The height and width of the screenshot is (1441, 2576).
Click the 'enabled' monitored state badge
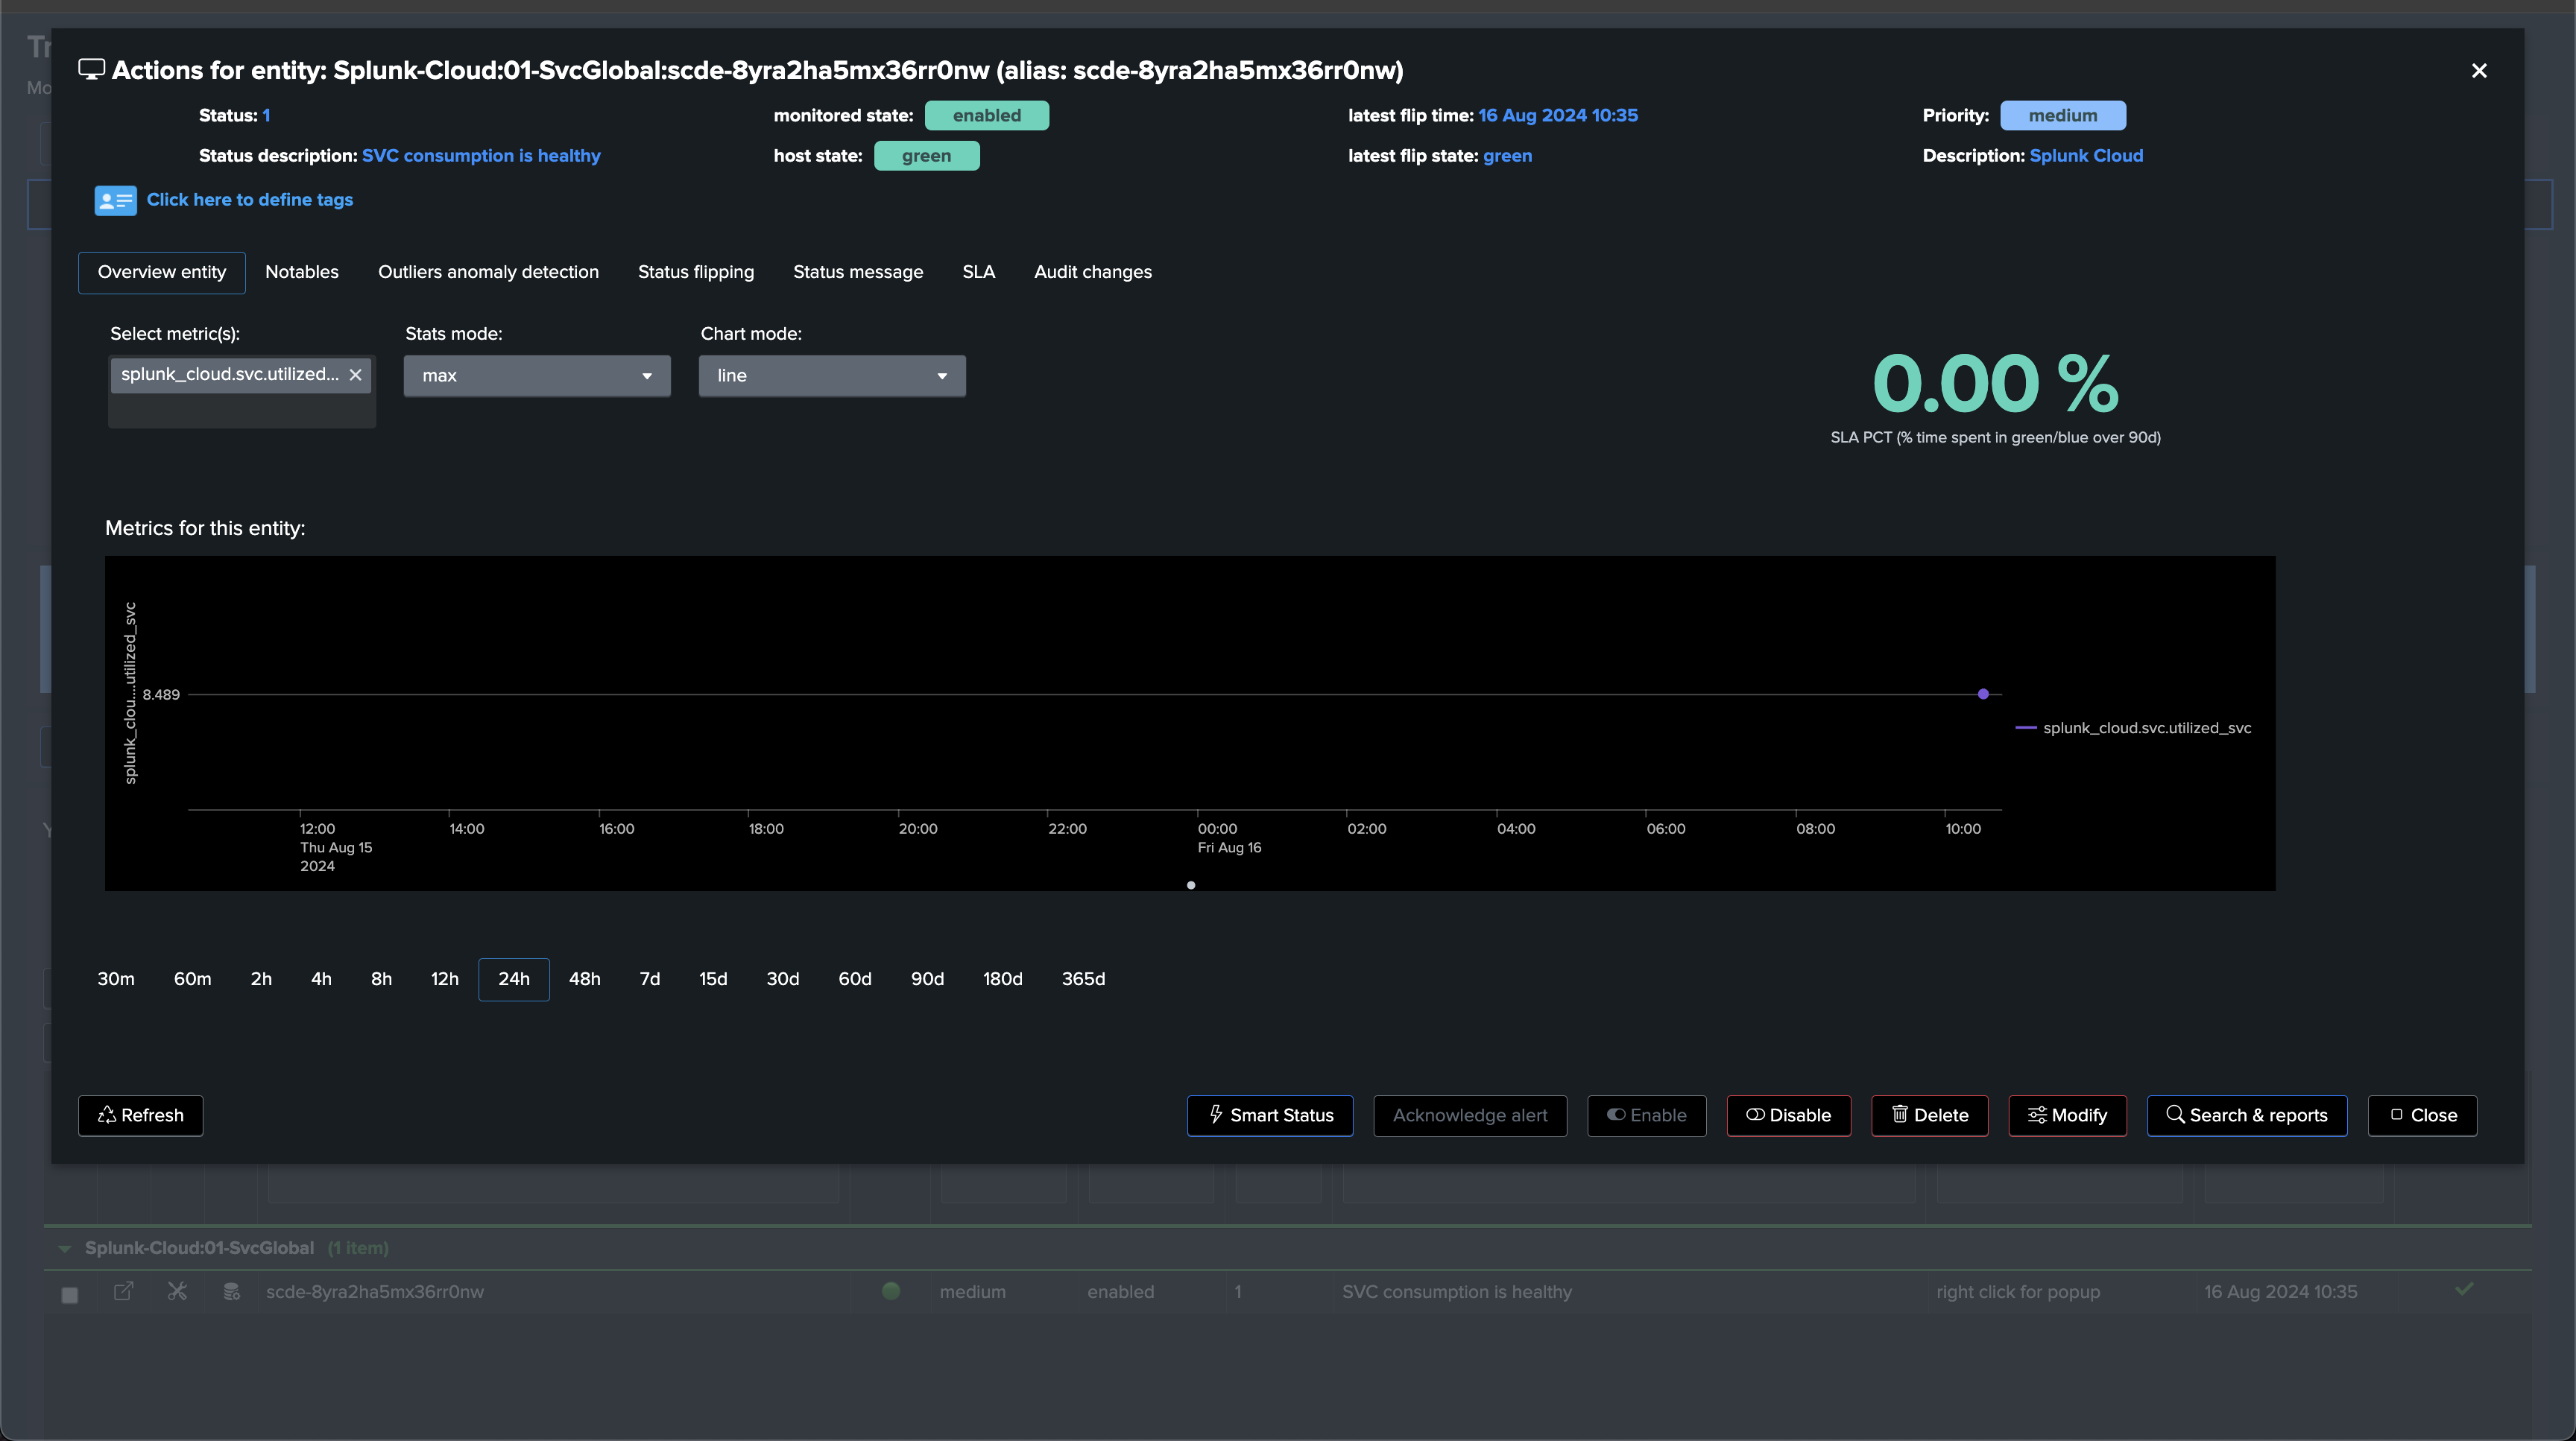[x=987, y=116]
